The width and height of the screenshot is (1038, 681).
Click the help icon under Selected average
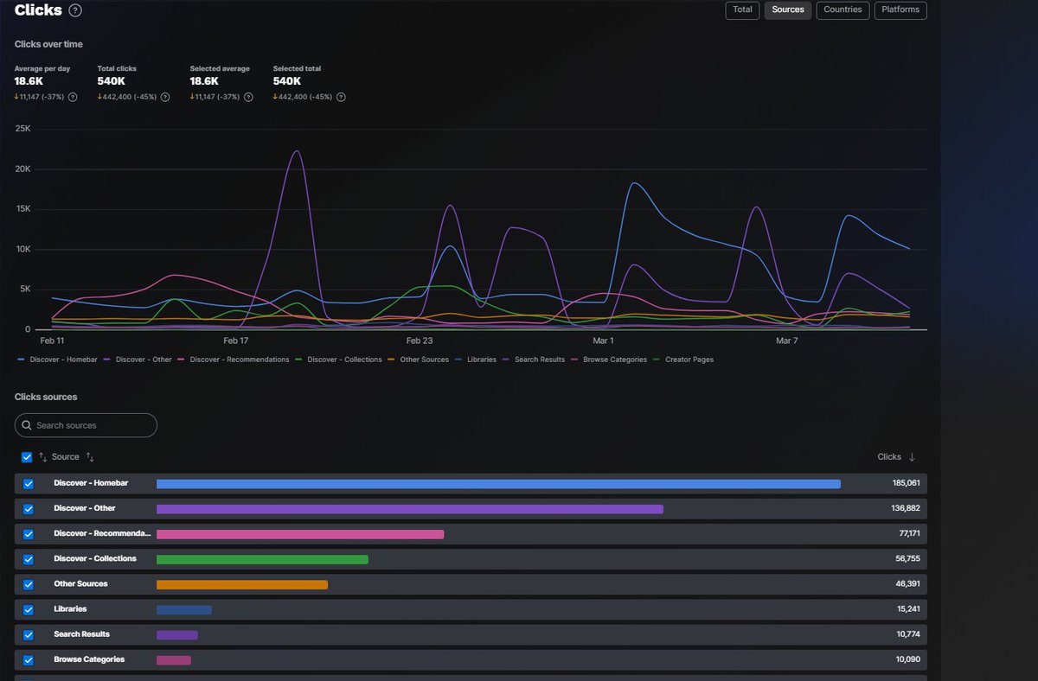(x=248, y=97)
